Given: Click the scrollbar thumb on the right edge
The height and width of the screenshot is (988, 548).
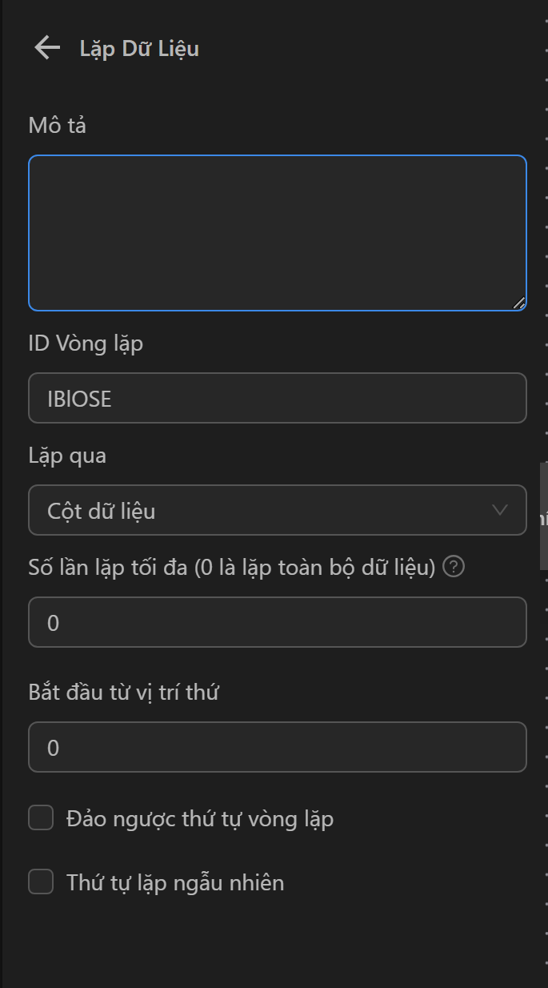Looking at the screenshot, I should pyautogui.click(x=543, y=516).
